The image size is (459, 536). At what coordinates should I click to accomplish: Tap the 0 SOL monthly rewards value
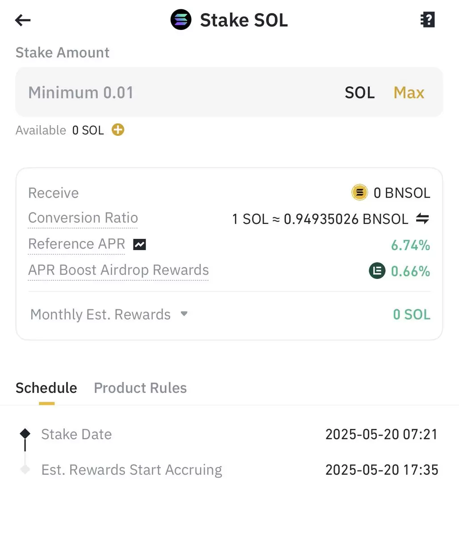coord(412,314)
